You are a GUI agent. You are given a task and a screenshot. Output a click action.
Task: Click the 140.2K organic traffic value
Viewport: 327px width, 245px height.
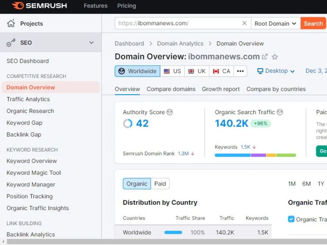pyautogui.click(x=232, y=123)
